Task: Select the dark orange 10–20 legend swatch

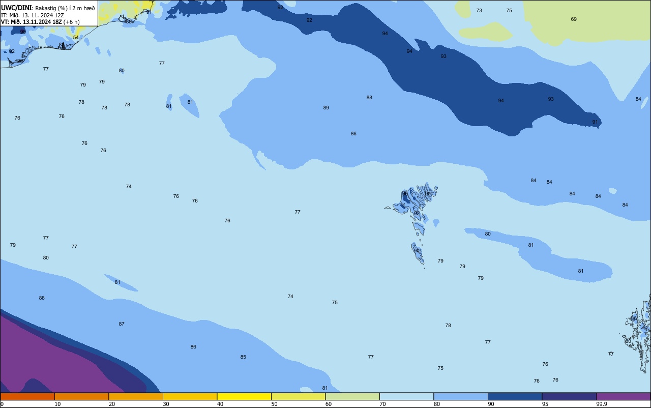Action: [x=81, y=396]
